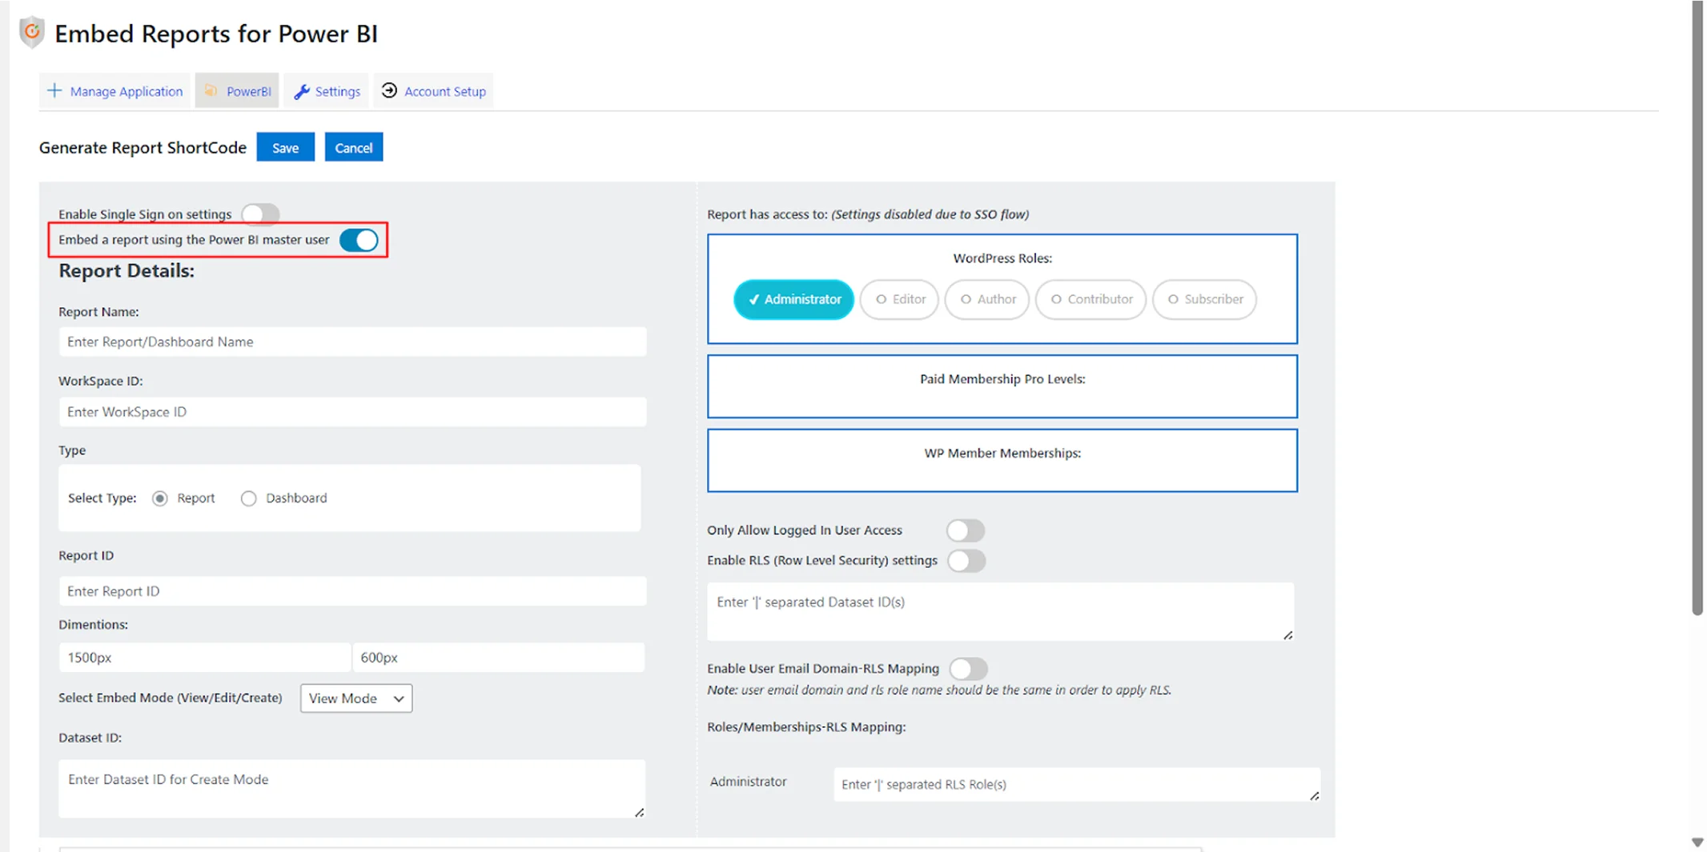Viewport: 1707px width, 852px height.
Task: Click the Report ID input field
Action: point(352,591)
